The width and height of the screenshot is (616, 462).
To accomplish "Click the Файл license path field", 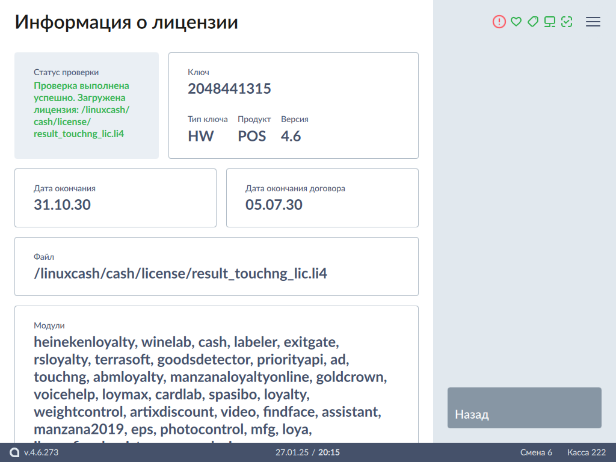I will (217, 266).
